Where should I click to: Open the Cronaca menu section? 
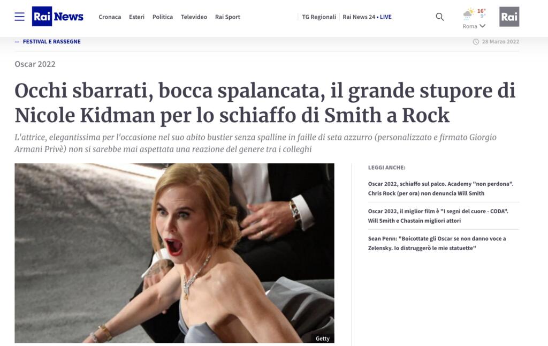pos(110,17)
